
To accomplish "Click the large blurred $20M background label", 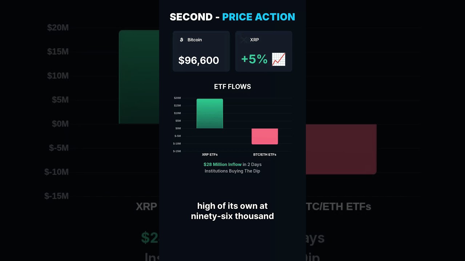I will tap(58, 28).
